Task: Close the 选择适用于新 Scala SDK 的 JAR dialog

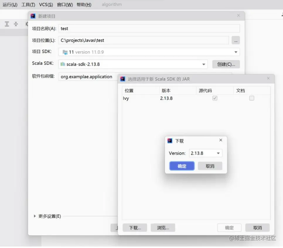Action: click(x=268, y=78)
